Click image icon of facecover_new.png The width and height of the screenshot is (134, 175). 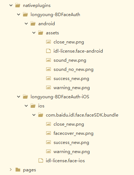click(x=48, y=133)
